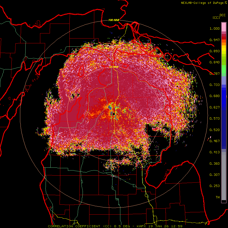Click the black radar site dot at center

point(114,114)
